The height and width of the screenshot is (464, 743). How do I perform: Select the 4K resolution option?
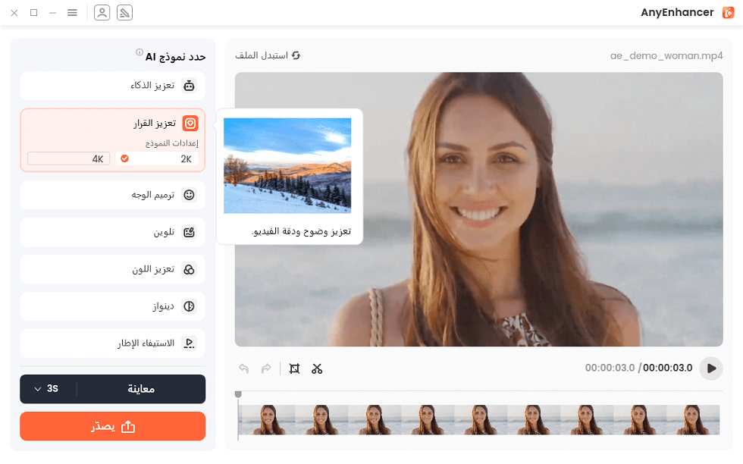point(69,158)
